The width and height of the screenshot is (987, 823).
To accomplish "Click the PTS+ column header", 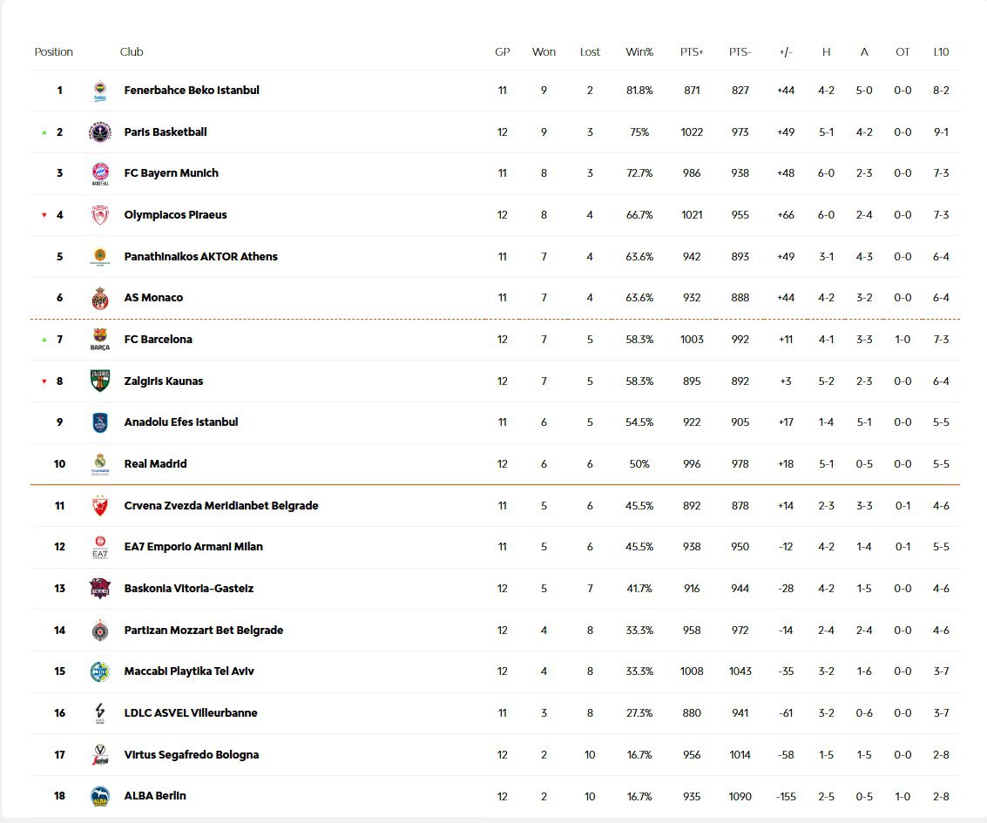I will 692,52.
